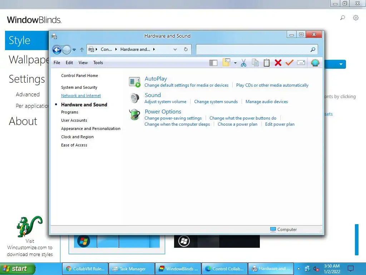The height and width of the screenshot is (275, 366).
Task: Expand the blue dropdown in WindowBlinds
Action: (341, 64)
